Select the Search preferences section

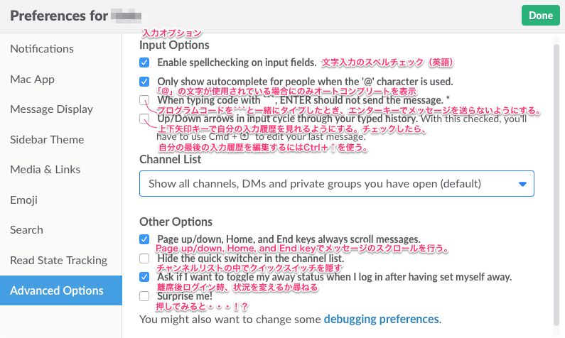[x=26, y=230]
